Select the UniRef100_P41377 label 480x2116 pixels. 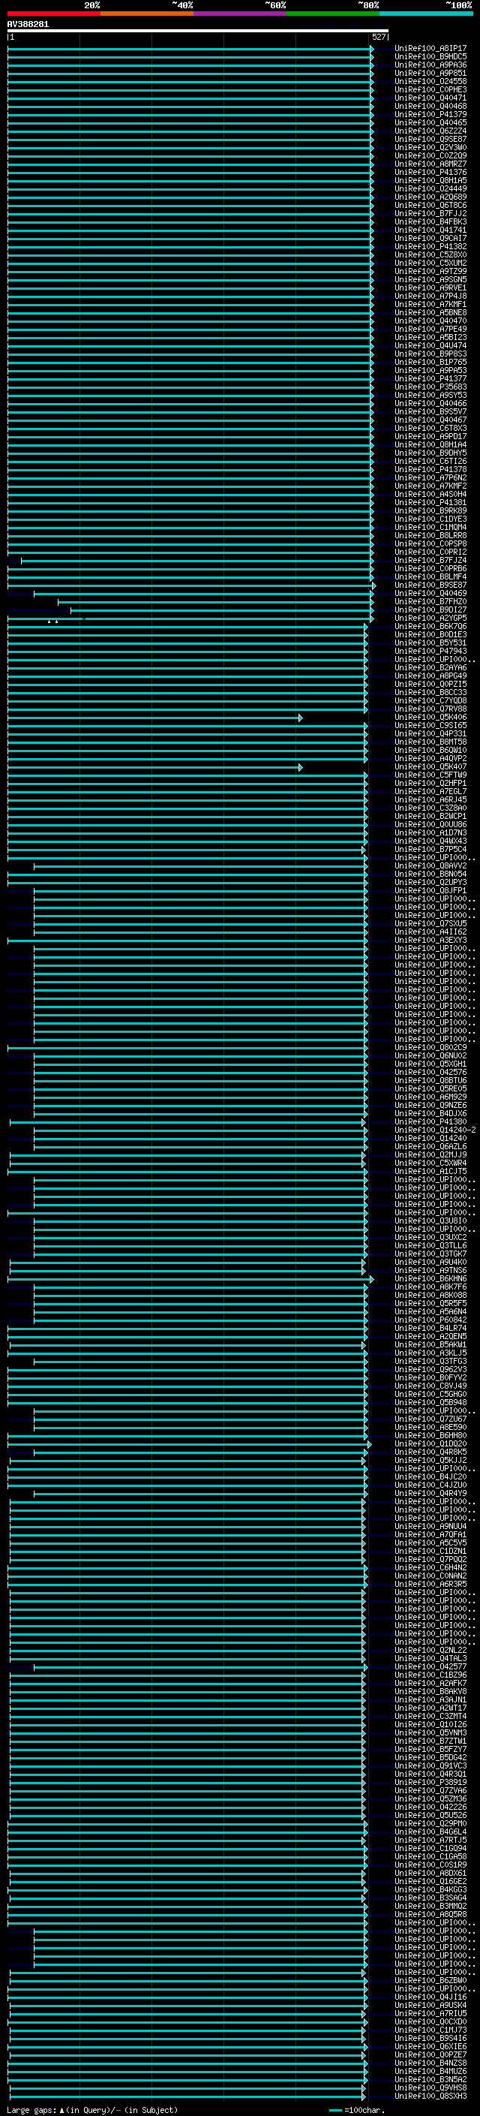(x=430, y=378)
